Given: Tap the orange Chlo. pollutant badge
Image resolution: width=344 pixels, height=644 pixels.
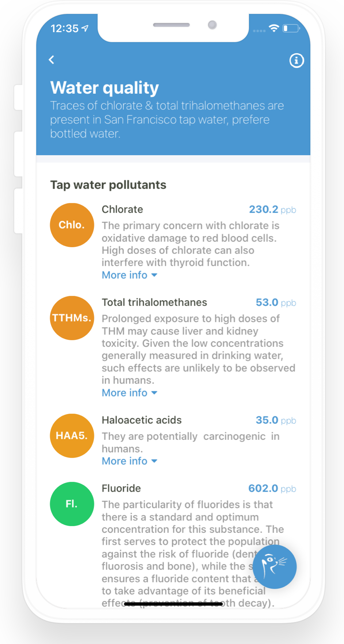Looking at the screenshot, I should coord(72,225).
